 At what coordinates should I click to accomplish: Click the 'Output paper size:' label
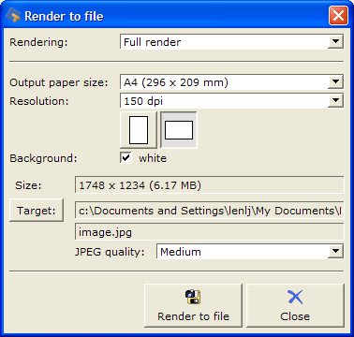[x=59, y=82]
